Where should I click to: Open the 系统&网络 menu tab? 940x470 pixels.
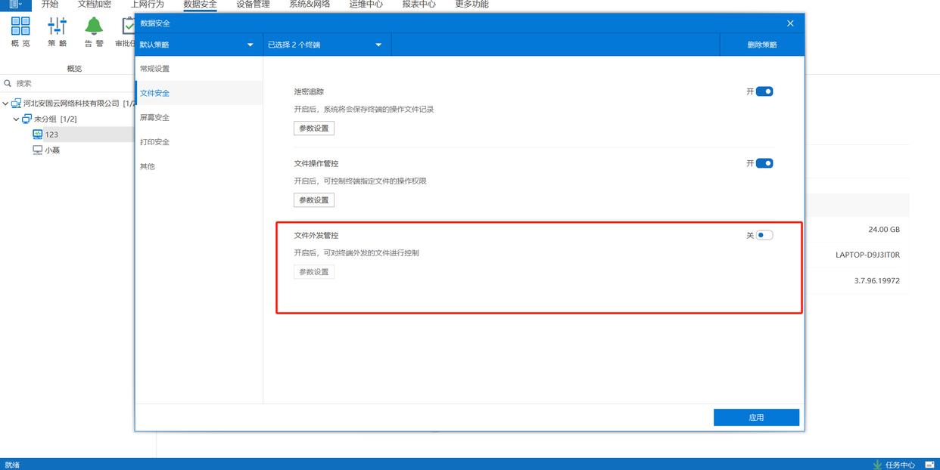point(310,5)
